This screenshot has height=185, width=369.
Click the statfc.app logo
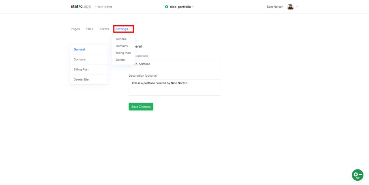tap(81, 6)
